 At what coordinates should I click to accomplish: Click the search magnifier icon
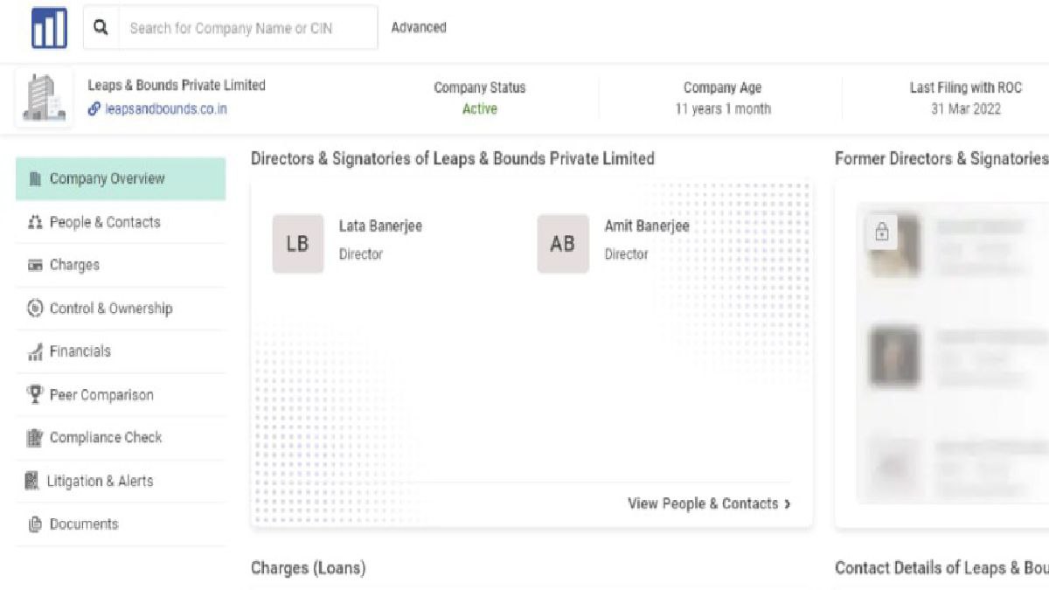101,28
